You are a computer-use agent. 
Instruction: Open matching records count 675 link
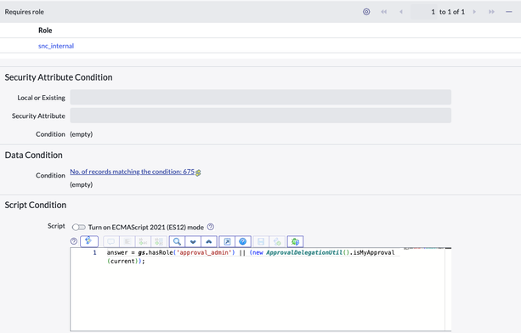pos(132,172)
